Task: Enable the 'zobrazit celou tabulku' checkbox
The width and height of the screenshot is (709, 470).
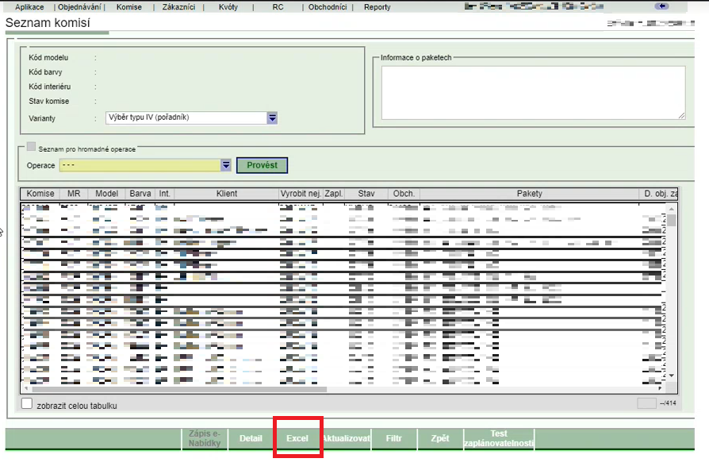Action: (x=27, y=404)
